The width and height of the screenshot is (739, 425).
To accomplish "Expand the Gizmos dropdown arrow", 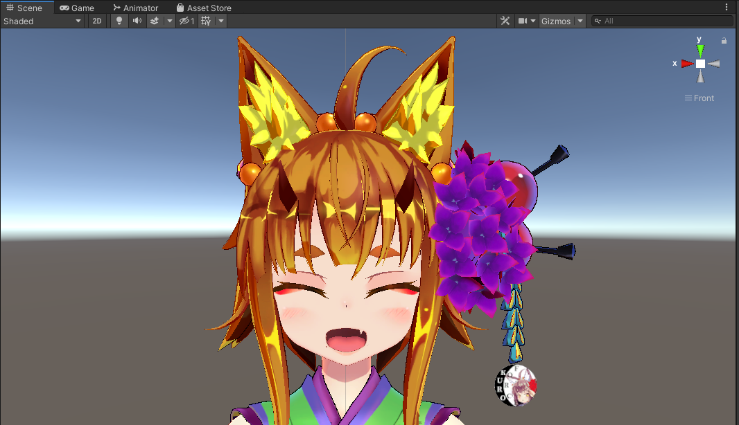I will pyautogui.click(x=580, y=21).
